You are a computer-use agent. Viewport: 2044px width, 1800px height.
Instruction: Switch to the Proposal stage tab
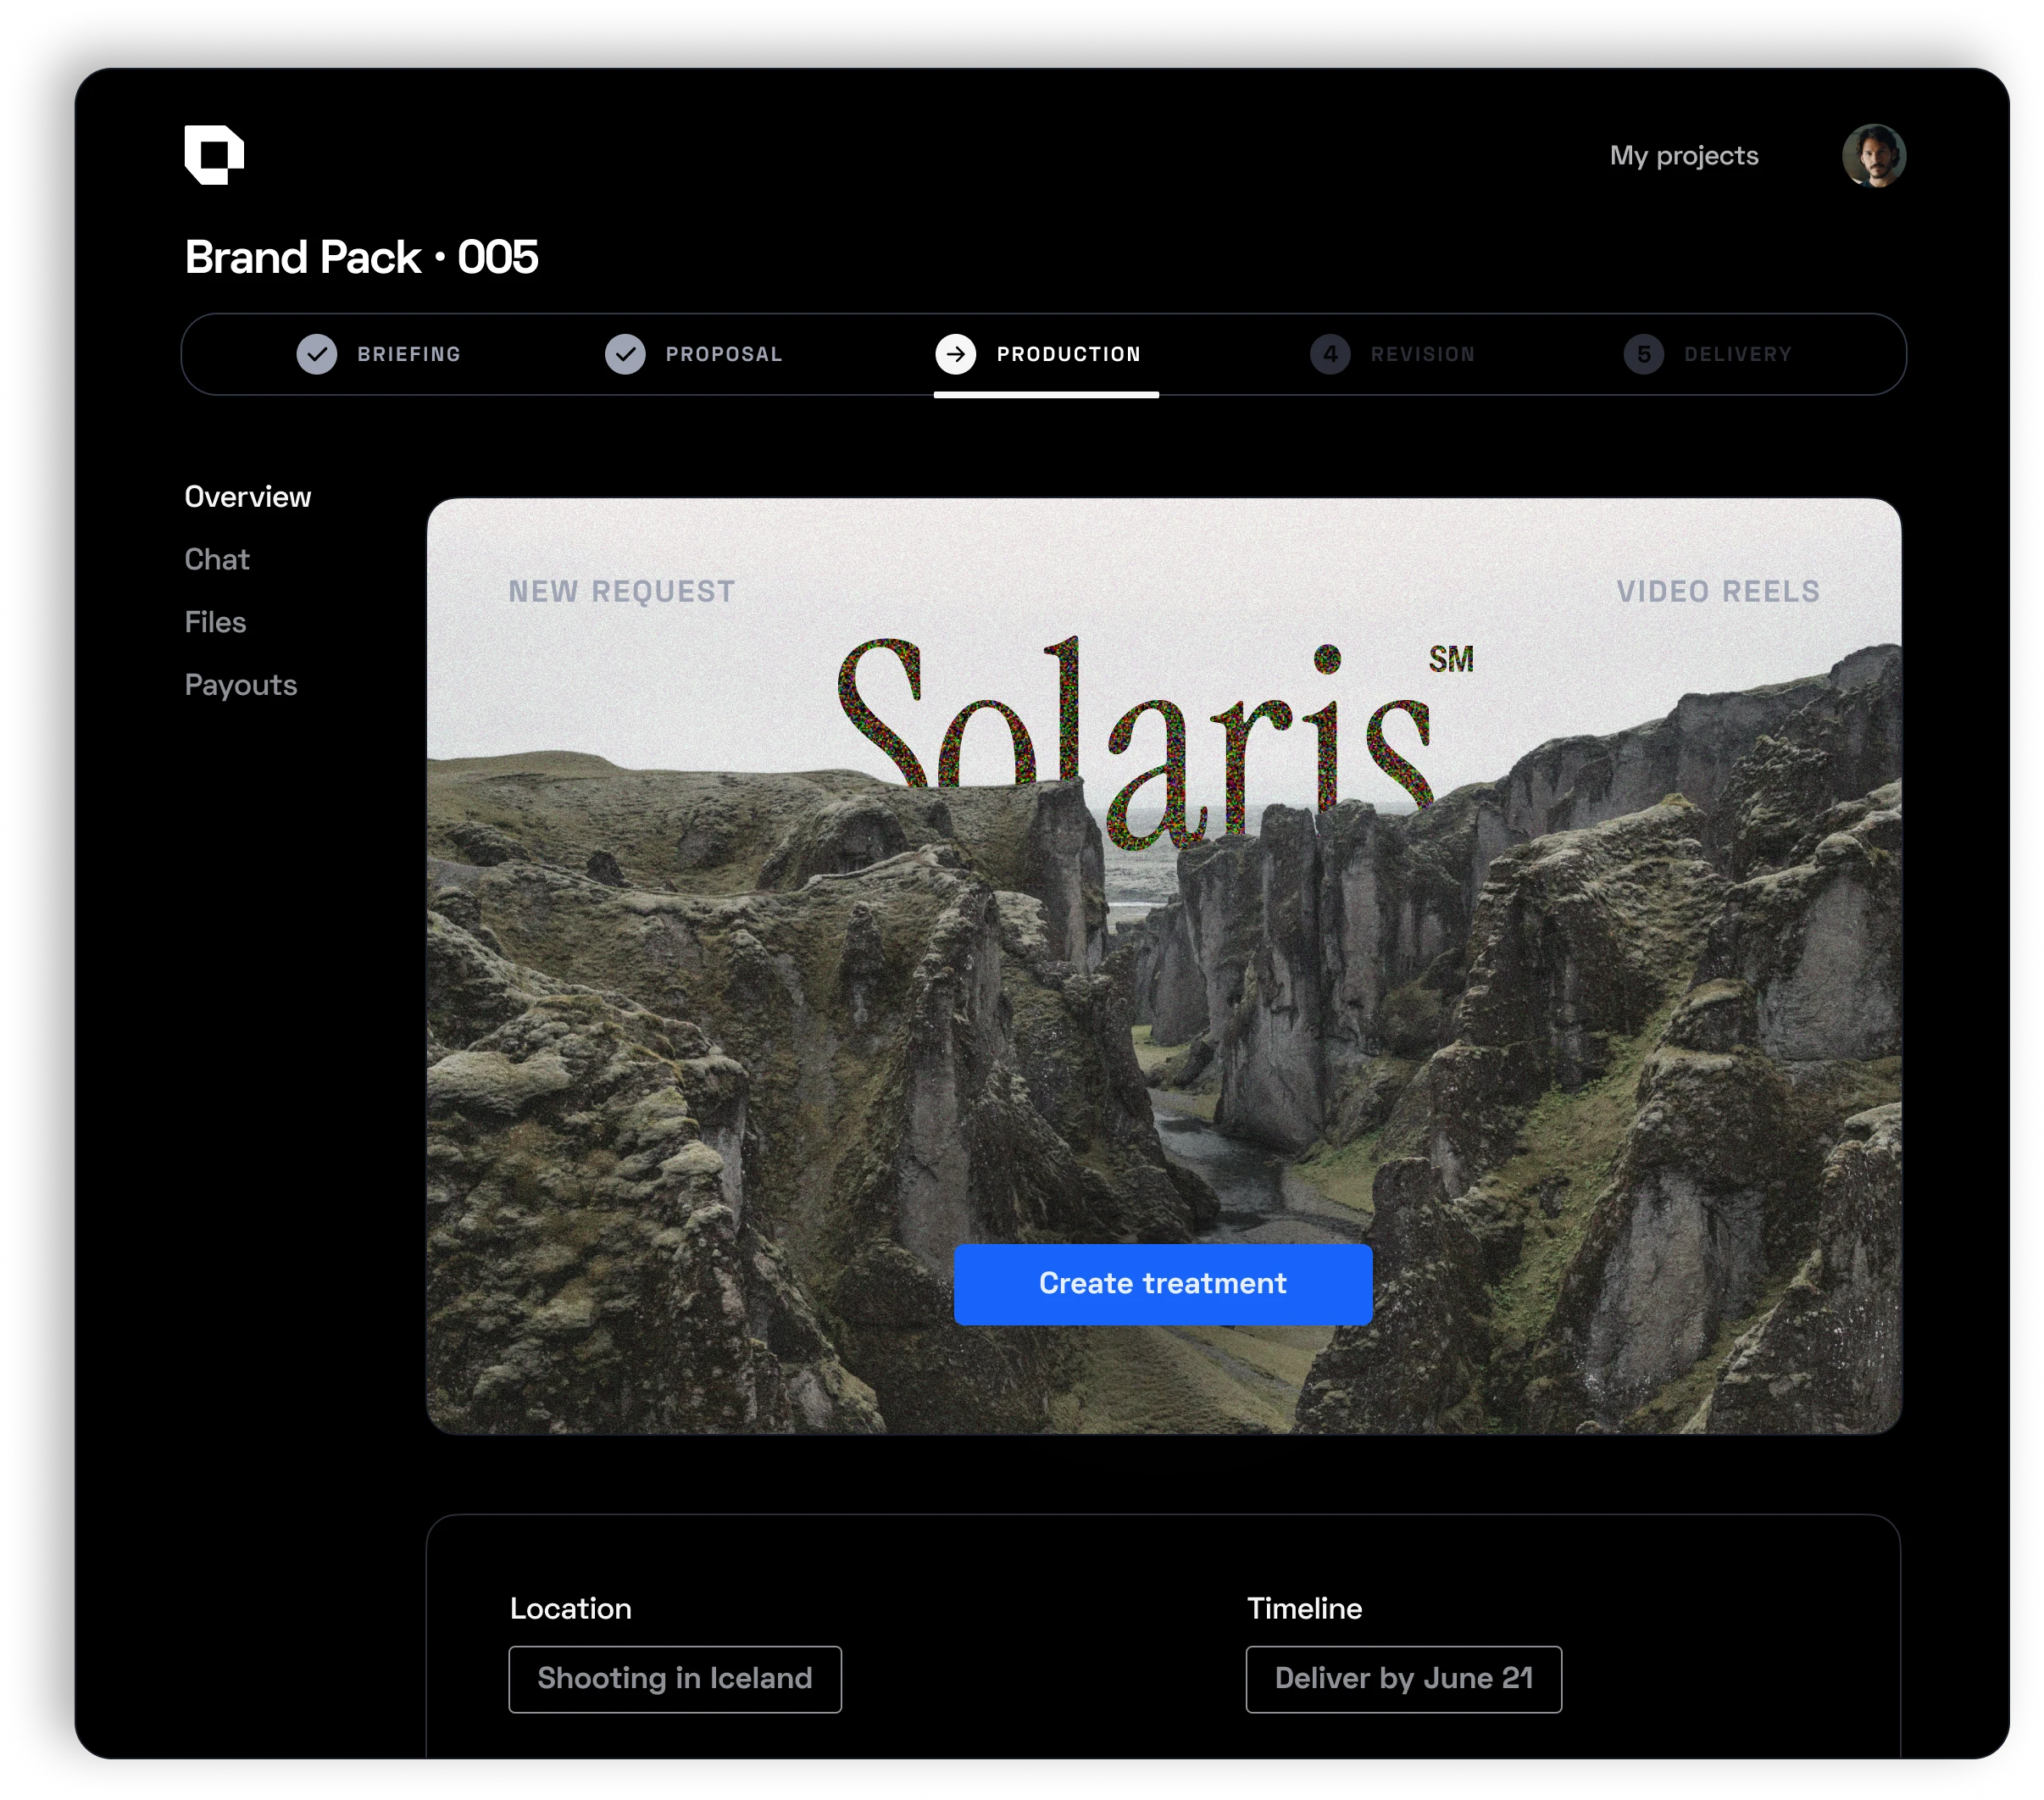pyautogui.click(x=724, y=354)
